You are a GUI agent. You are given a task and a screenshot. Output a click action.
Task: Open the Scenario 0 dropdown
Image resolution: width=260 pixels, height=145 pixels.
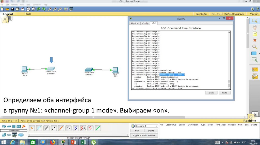coord(147,126)
